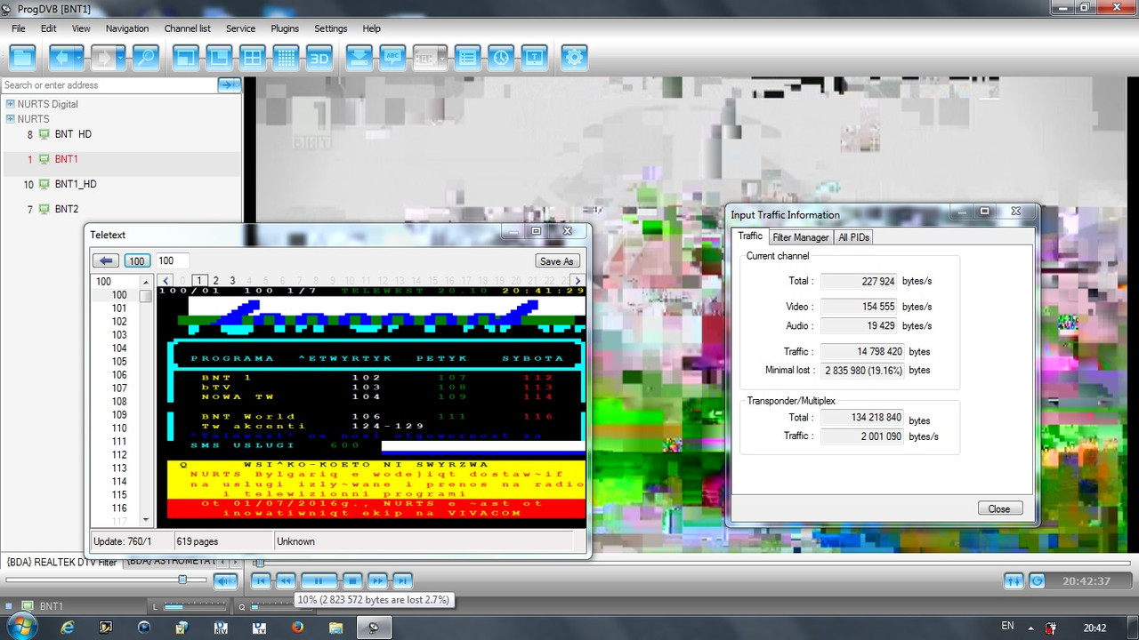Collapse the NURTS Digital tree group
1139x640 pixels.
(11, 104)
